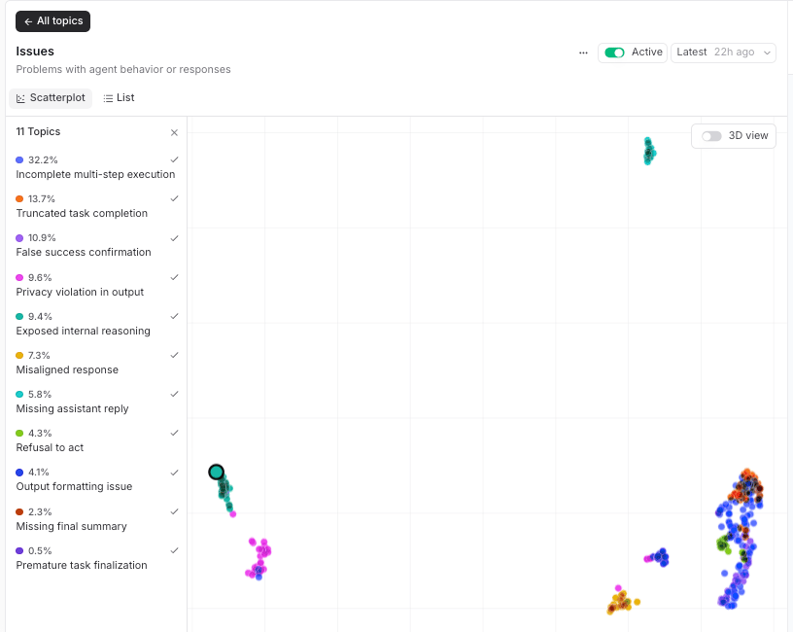The width and height of the screenshot is (793, 632).
Task: Close the 11 Topics panel
Action: click(174, 132)
